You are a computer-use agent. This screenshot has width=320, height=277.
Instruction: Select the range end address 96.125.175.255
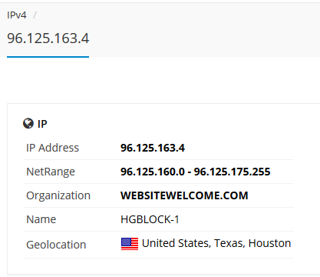(x=232, y=172)
